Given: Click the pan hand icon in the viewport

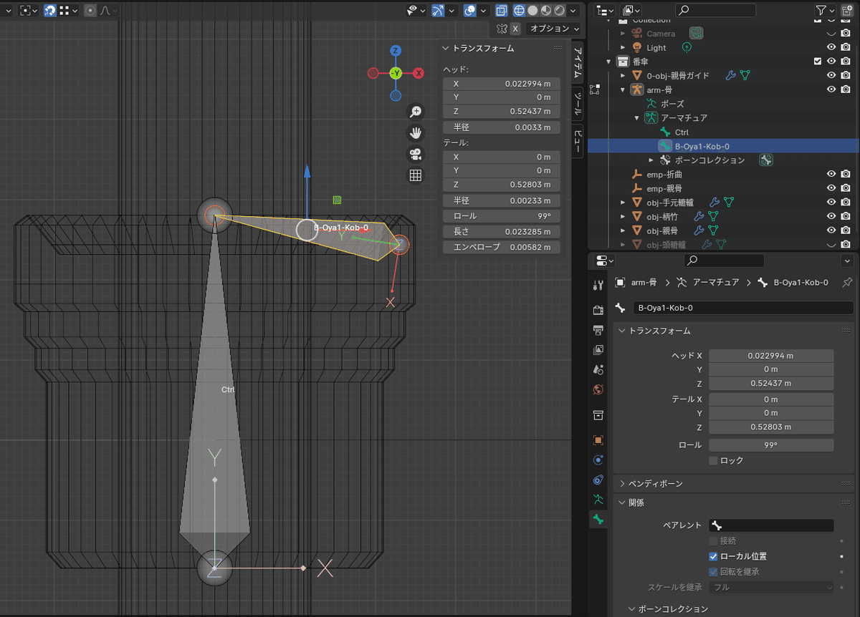Looking at the screenshot, I should pos(415,132).
